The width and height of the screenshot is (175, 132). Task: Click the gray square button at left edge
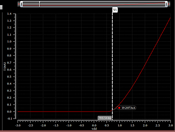click(1, 7)
